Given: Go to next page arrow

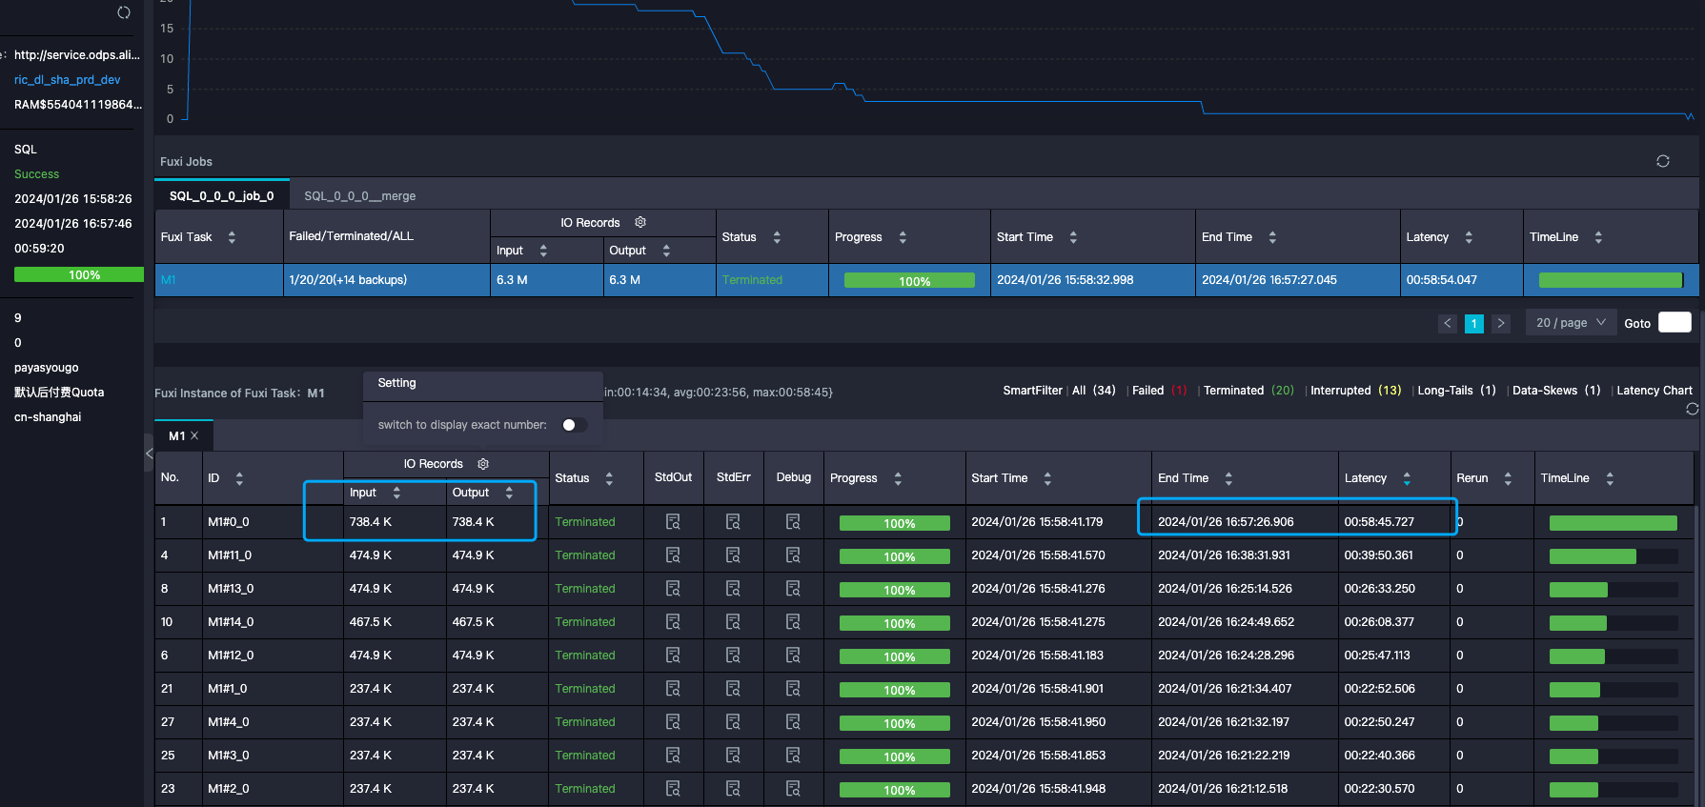Looking at the screenshot, I should (1501, 323).
